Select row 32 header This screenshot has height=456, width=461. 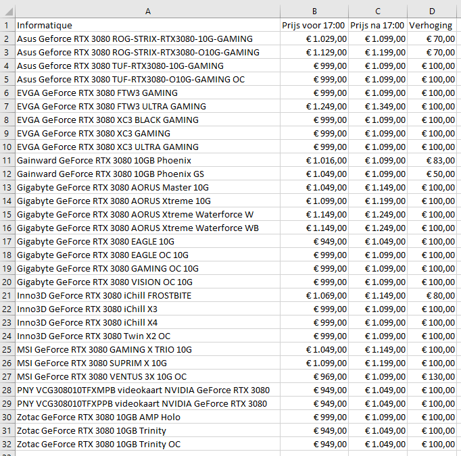(7, 445)
